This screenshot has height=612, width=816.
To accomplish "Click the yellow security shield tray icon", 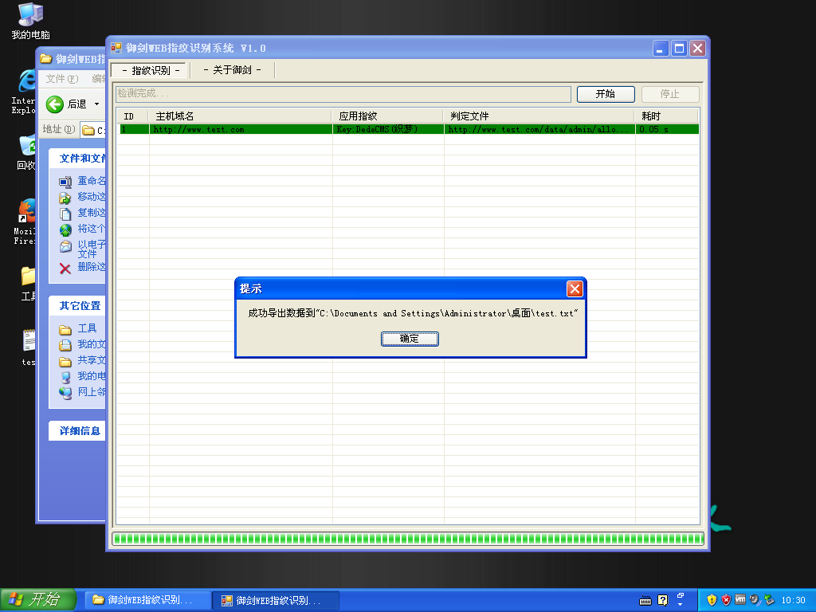I will (x=712, y=600).
